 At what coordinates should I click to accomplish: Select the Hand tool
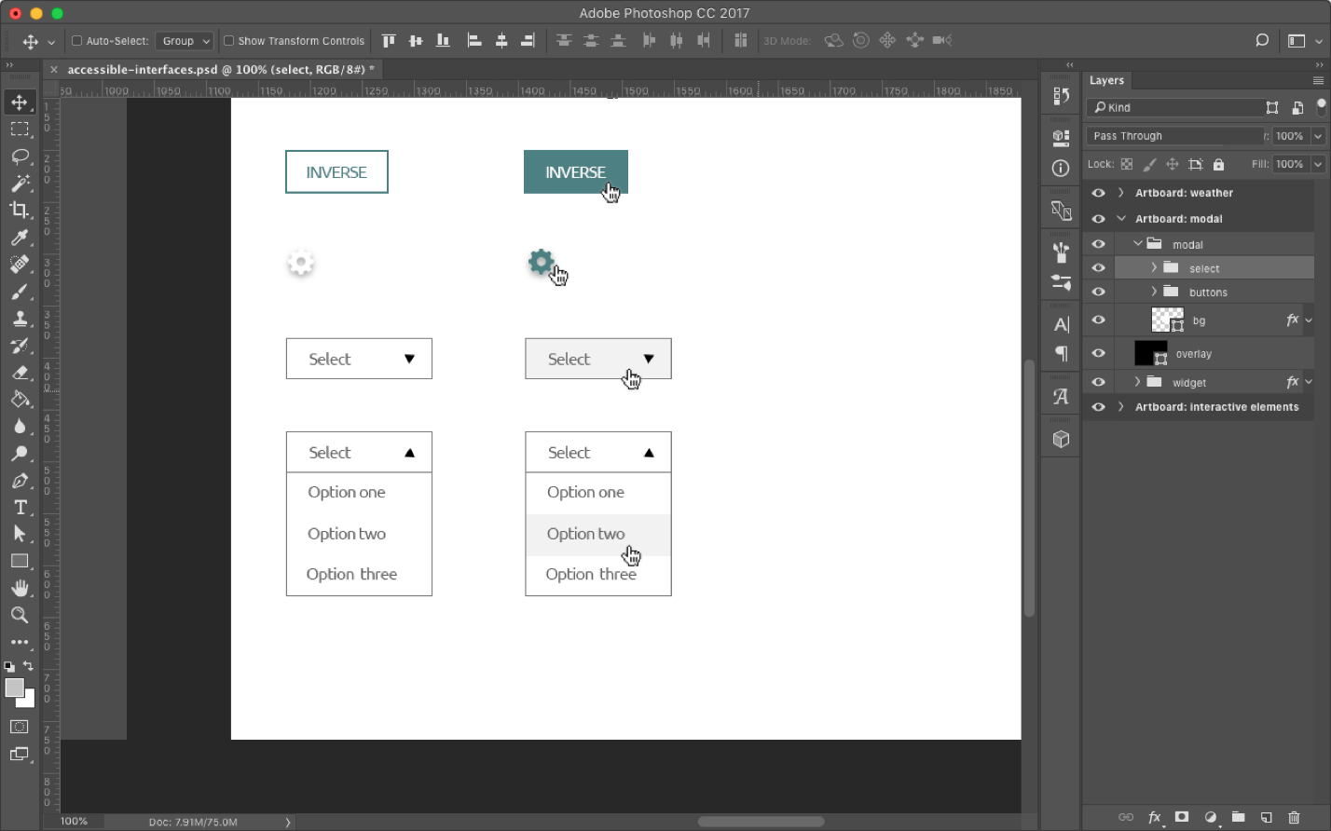[x=20, y=588]
